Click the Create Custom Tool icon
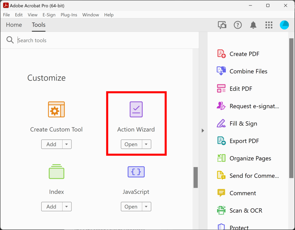 [x=56, y=110]
